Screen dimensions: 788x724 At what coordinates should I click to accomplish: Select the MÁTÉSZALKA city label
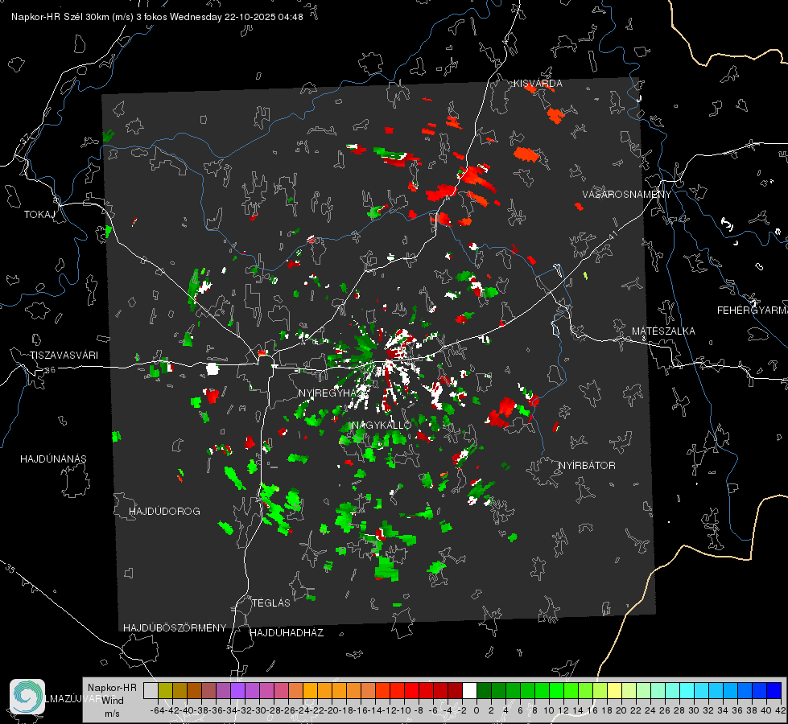pyautogui.click(x=663, y=331)
